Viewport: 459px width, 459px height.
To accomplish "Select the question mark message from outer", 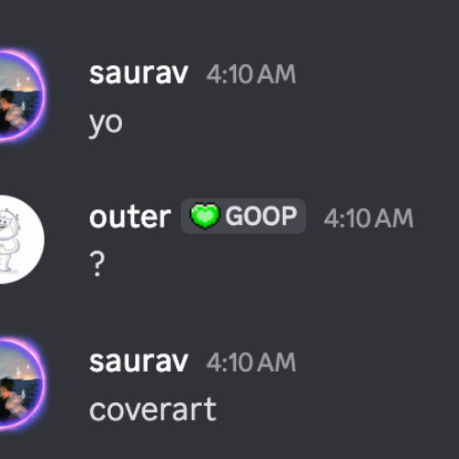I will point(97,263).
